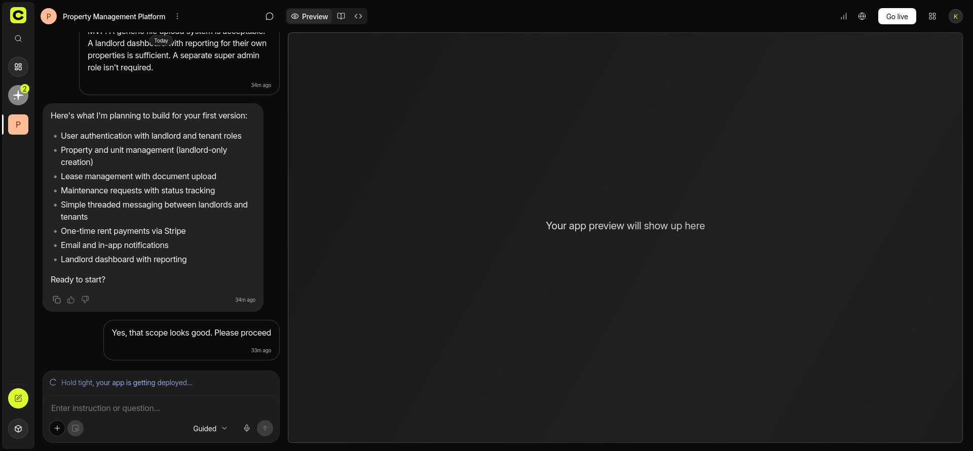973x451 pixels.
Task: Open the cube icon in sidebar bottom
Action: tap(18, 429)
